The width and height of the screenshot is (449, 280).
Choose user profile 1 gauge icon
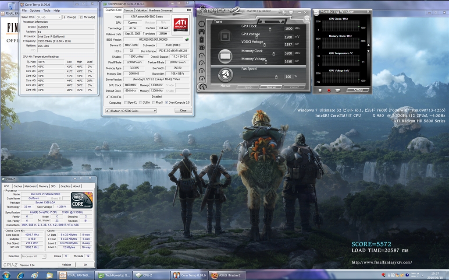point(202,55)
